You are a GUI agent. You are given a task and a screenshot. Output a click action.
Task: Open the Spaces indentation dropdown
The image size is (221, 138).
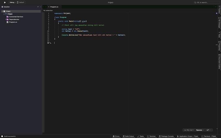(x=200, y=130)
